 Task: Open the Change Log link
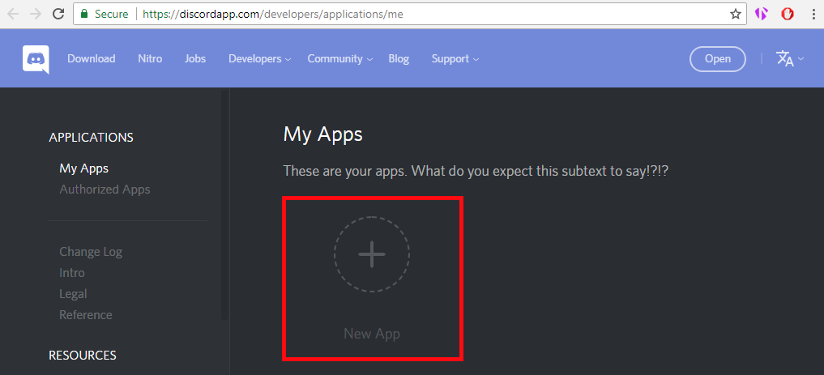[91, 252]
